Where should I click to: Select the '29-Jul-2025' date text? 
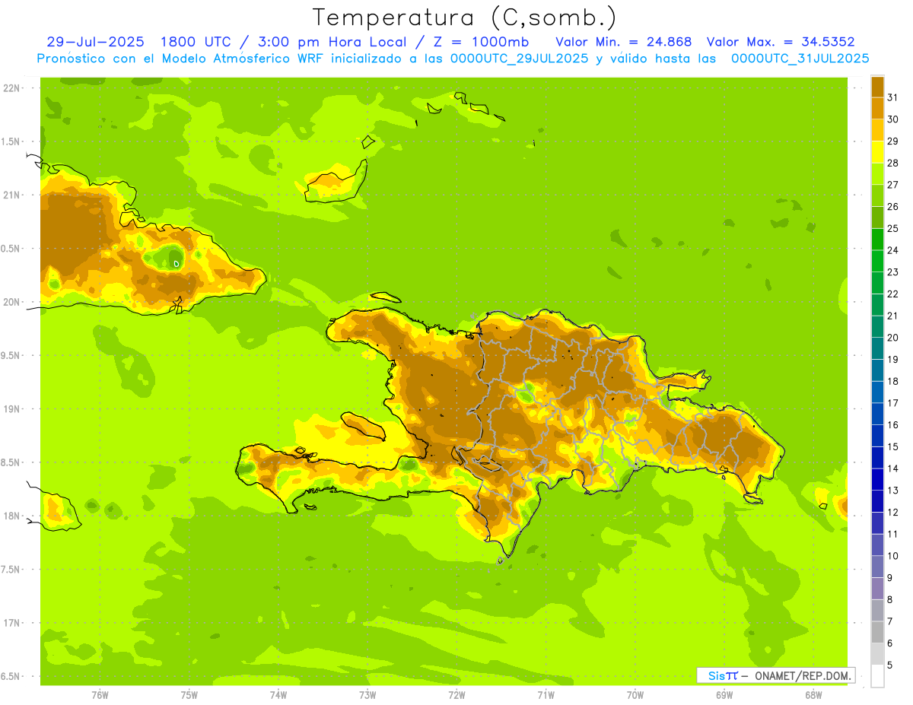point(97,42)
